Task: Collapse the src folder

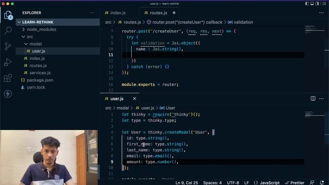Action: point(58,36)
